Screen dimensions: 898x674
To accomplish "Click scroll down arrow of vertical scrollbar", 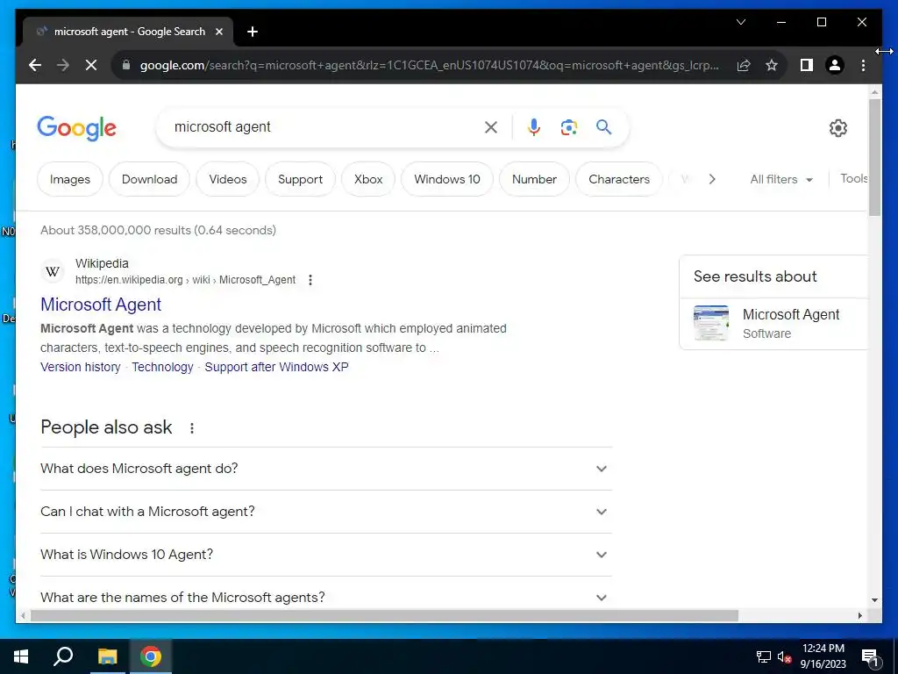I will click(874, 600).
